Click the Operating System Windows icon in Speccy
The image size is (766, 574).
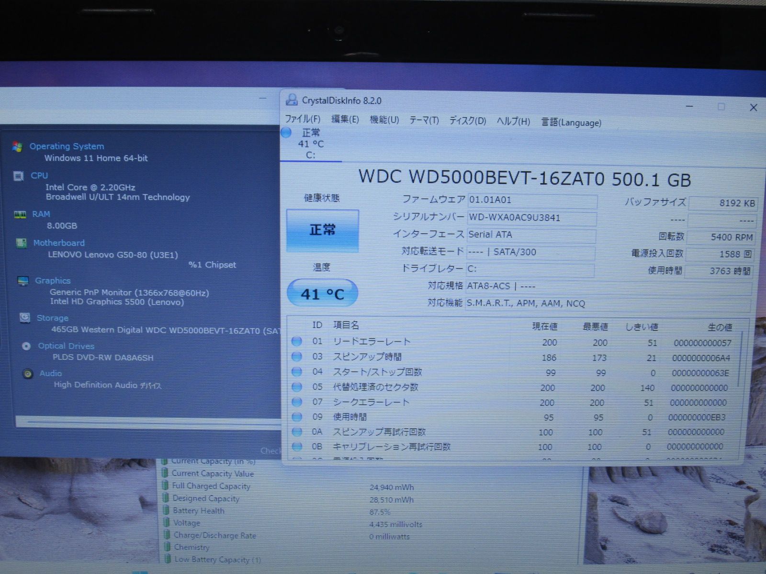pos(17,147)
